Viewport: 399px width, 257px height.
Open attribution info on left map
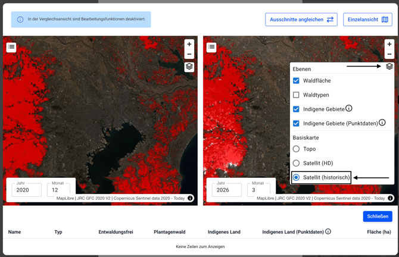tap(191, 198)
